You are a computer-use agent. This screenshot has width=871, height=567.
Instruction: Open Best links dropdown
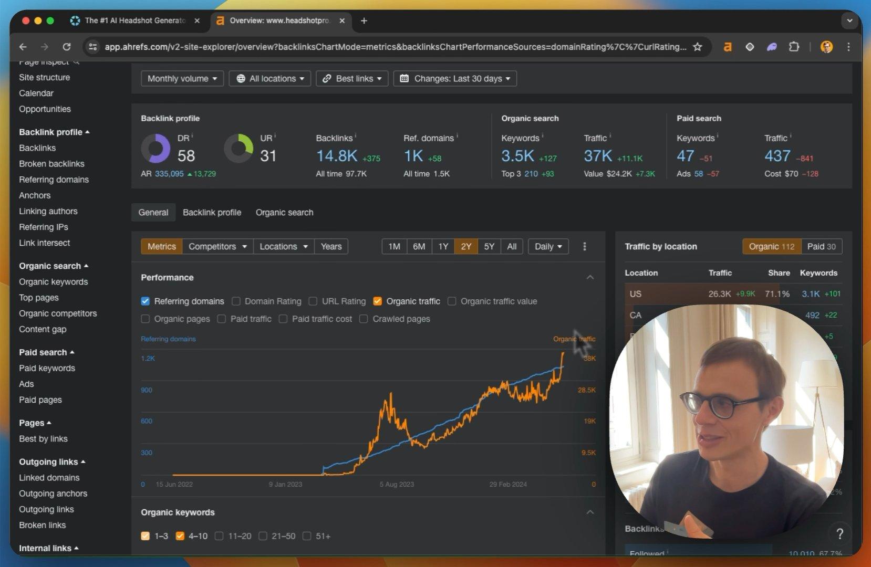352,78
